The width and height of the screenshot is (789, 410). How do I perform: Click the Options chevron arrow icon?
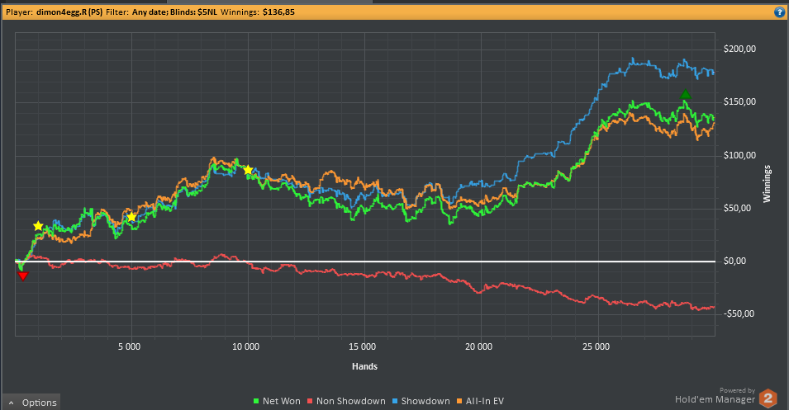tap(11, 403)
